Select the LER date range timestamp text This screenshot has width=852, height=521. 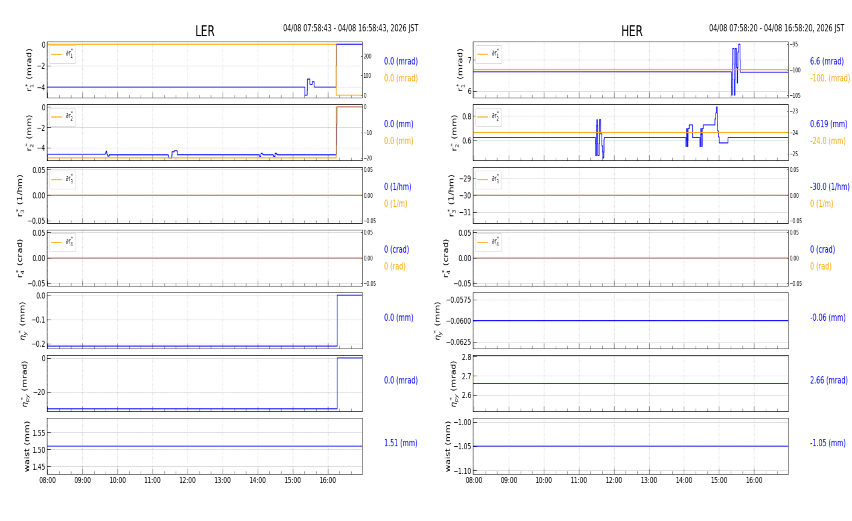[351, 28]
